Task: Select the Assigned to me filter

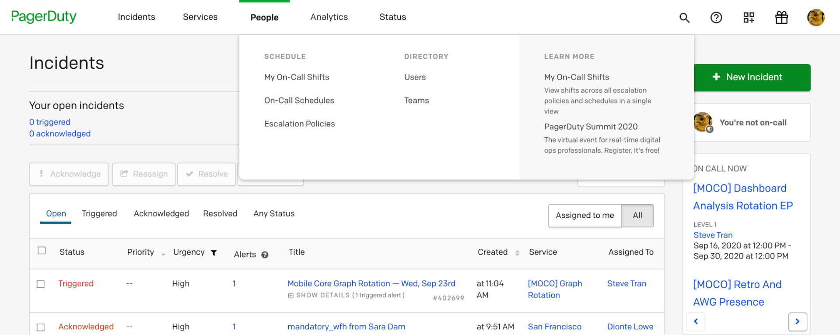Action: tap(584, 216)
